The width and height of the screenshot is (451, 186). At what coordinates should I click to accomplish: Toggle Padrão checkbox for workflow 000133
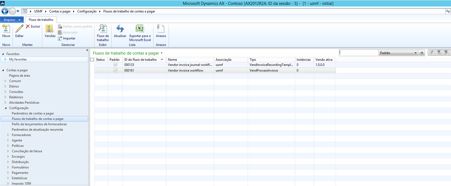[x=115, y=65]
